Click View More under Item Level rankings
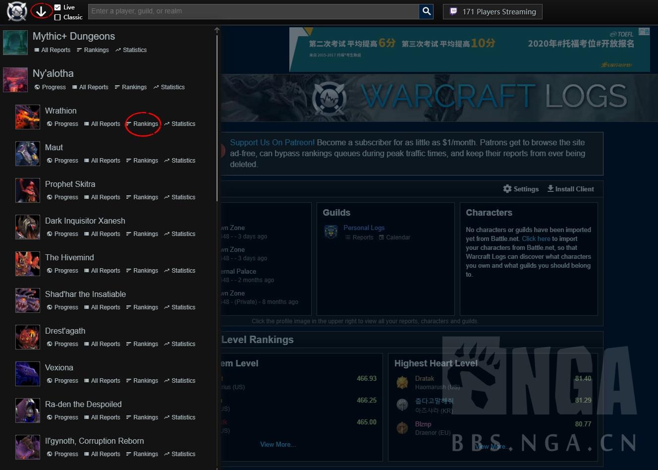The width and height of the screenshot is (658, 470). (277, 445)
